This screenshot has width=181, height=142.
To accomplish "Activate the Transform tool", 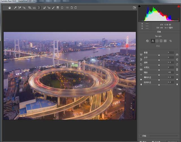I will [39, 8].
